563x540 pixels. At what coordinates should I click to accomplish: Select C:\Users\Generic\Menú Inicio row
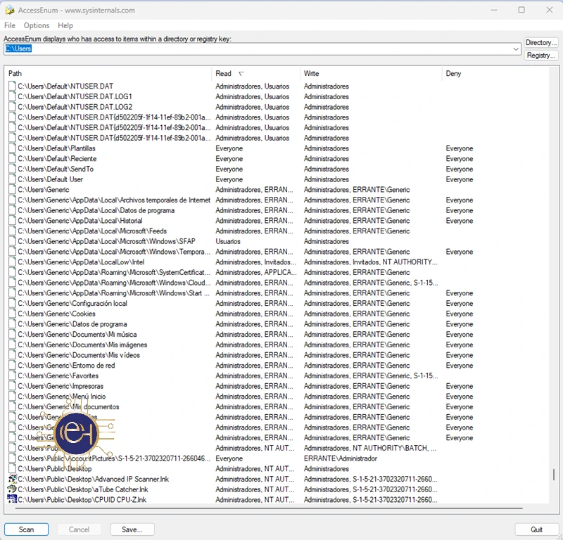click(62, 397)
